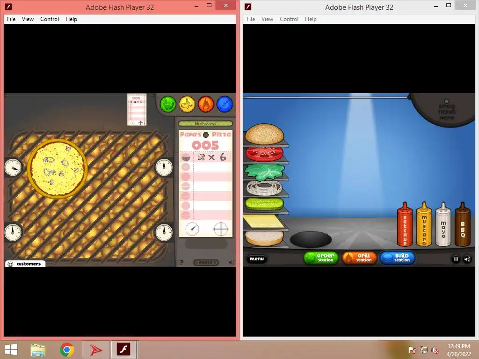This screenshot has width=479, height=359.
Task: Select the Ketchup bottle
Action: tap(405, 224)
